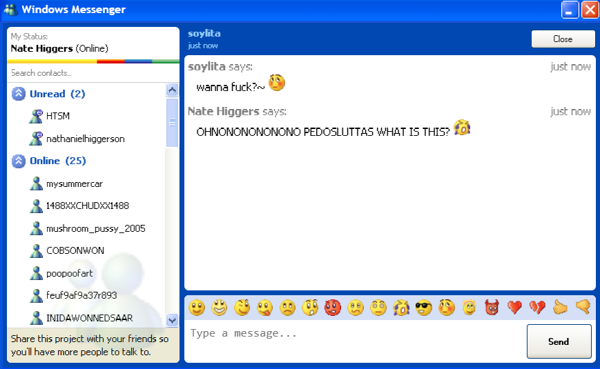600x369 pixels.
Task: Click the crying emoticon in the reply message
Action: (x=462, y=128)
